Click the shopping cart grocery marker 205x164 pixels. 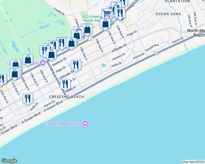coord(107,13)
